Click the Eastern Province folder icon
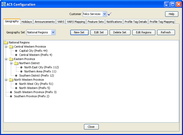This screenshot has height=135, width=183. click(x=11, y=59)
